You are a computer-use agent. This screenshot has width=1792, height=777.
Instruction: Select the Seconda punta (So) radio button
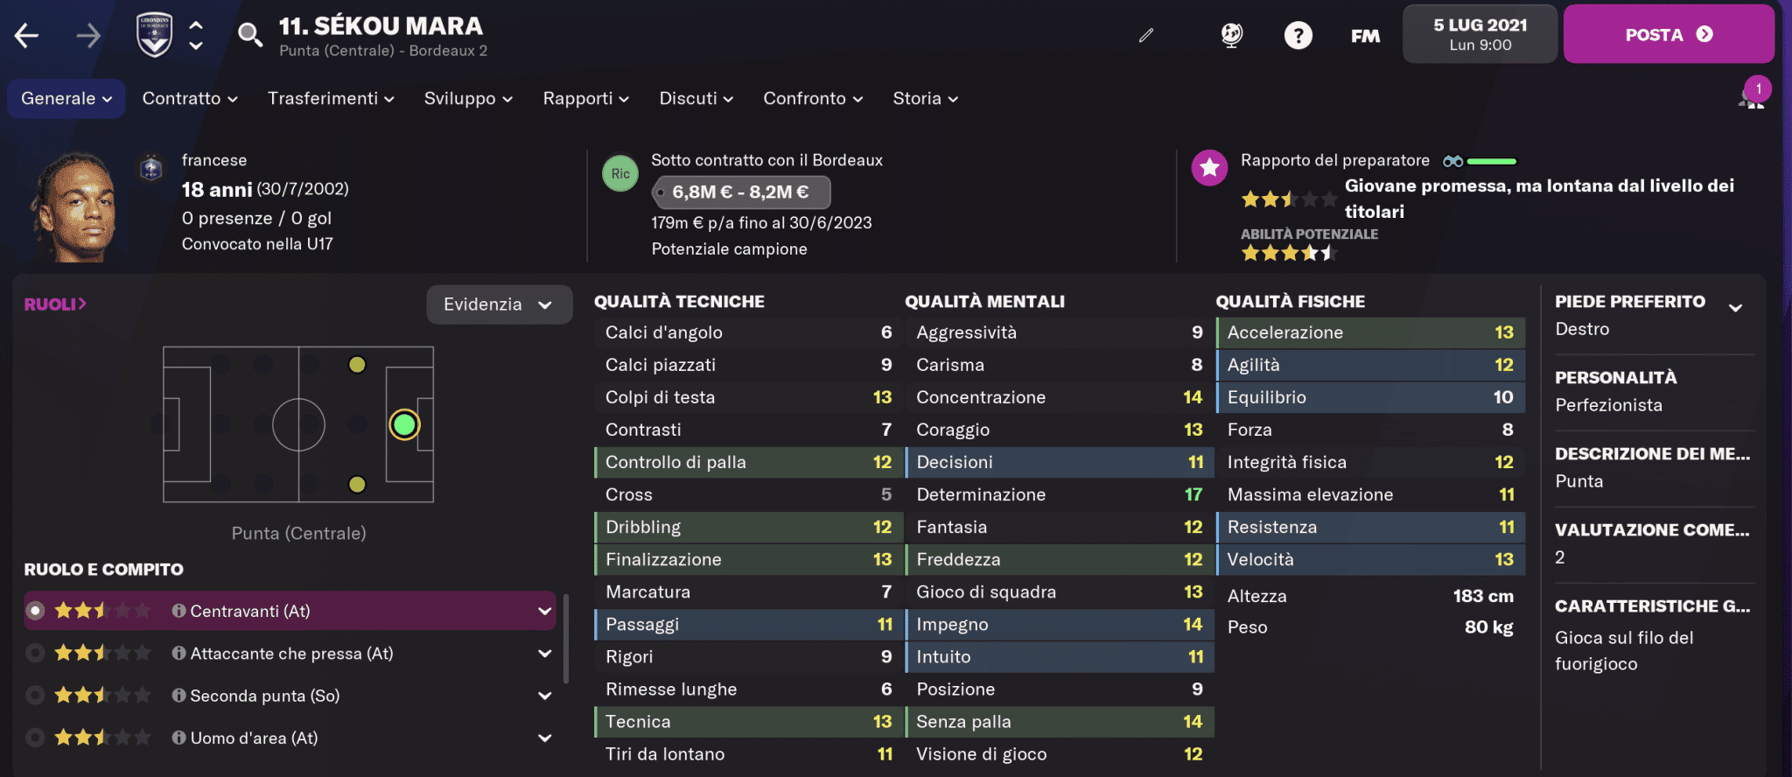tap(36, 696)
